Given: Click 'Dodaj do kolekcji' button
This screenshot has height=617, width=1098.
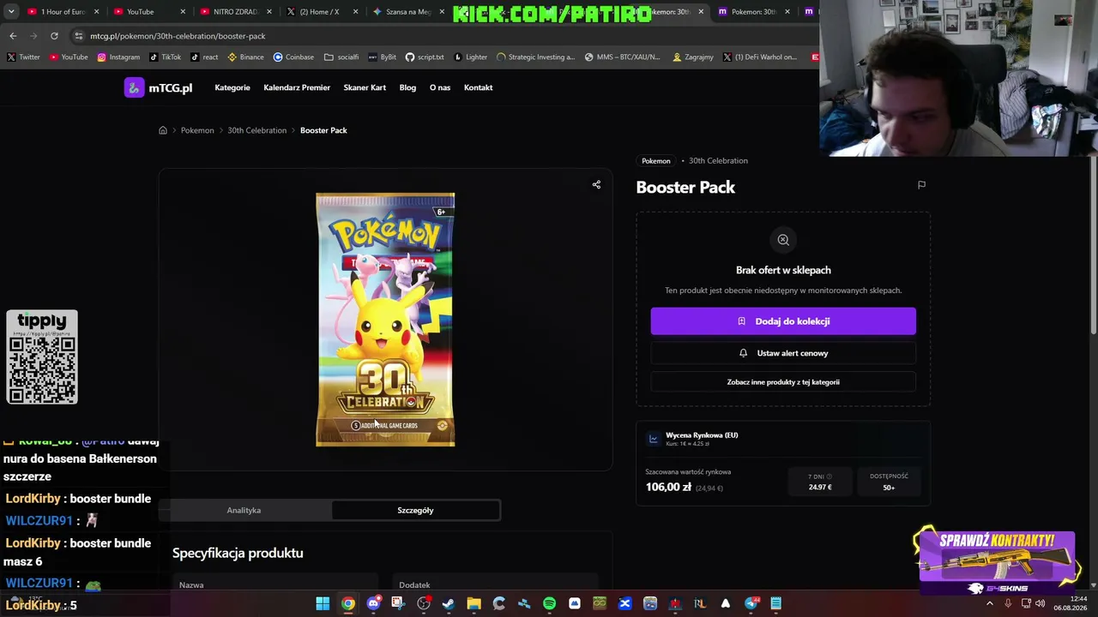Looking at the screenshot, I should (783, 321).
